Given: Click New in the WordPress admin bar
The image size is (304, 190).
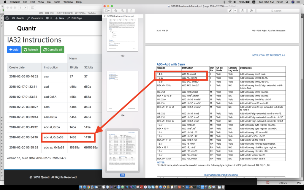Looking at the screenshot, I should pyautogui.click(x=59, y=18).
